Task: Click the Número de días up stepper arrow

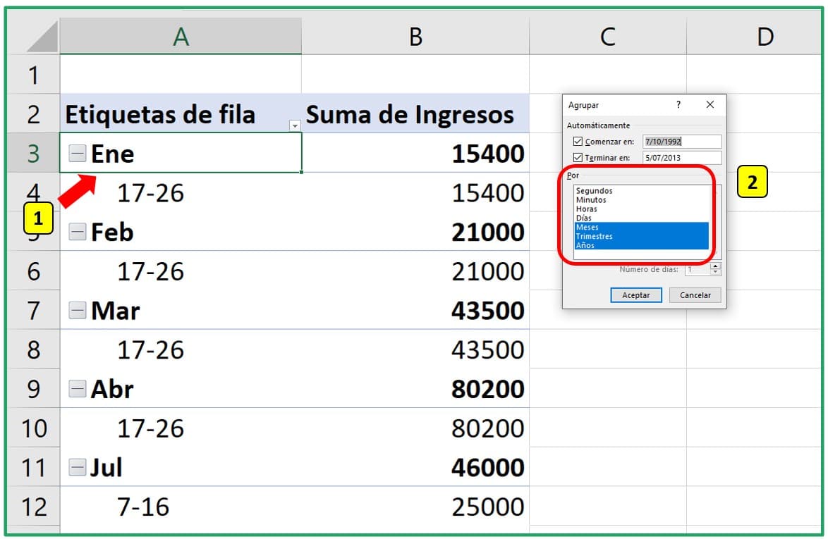Action: [x=714, y=265]
